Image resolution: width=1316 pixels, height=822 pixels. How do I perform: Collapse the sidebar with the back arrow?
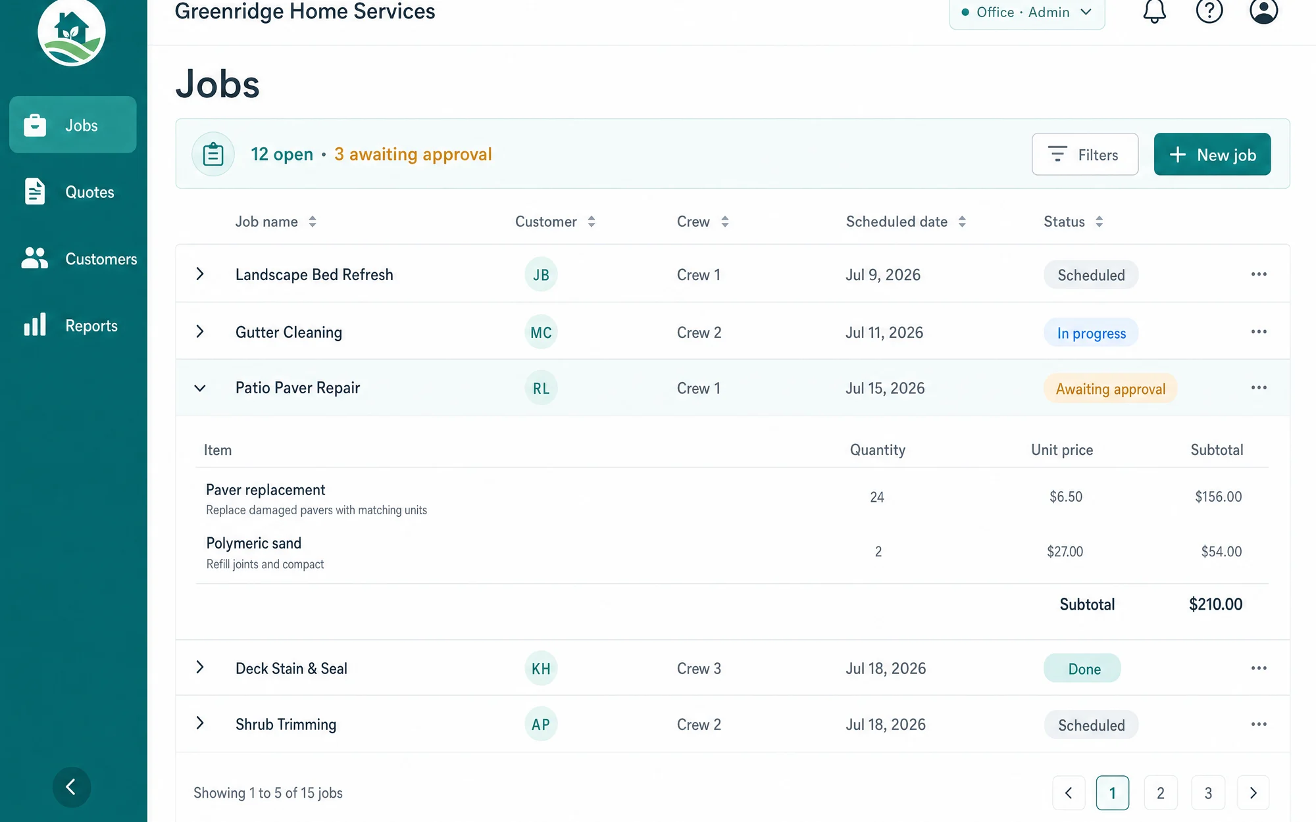coord(72,786)
